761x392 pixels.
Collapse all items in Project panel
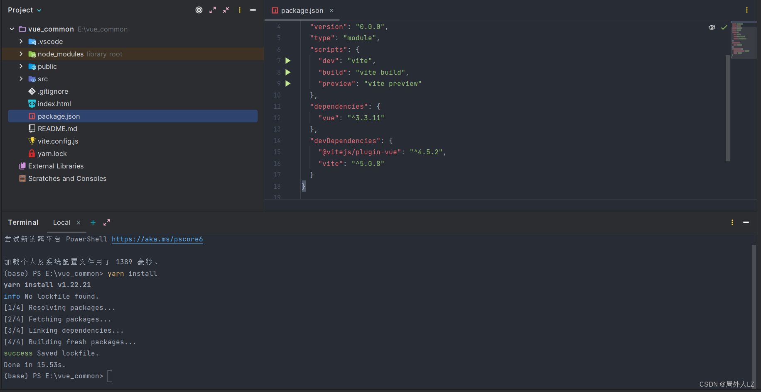tap(226, 10)
